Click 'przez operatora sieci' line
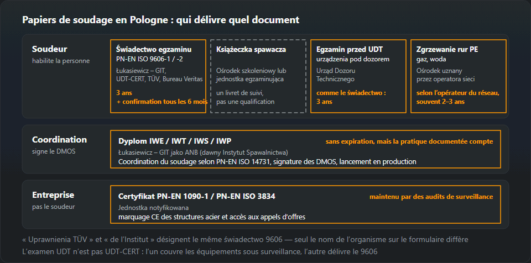Screen dimensions: 531x263 pyautogui.click(x=445, y=79)
